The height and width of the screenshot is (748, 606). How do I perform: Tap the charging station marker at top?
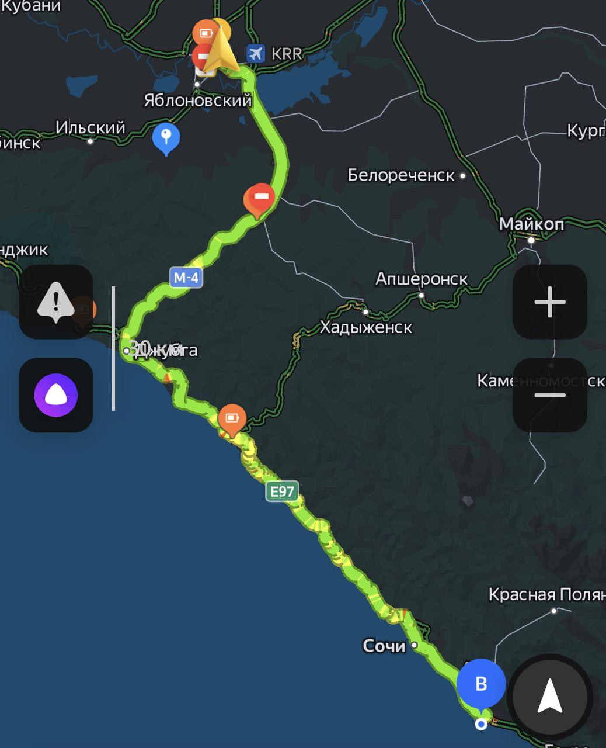pyautogui.click(x=206, y=33)
